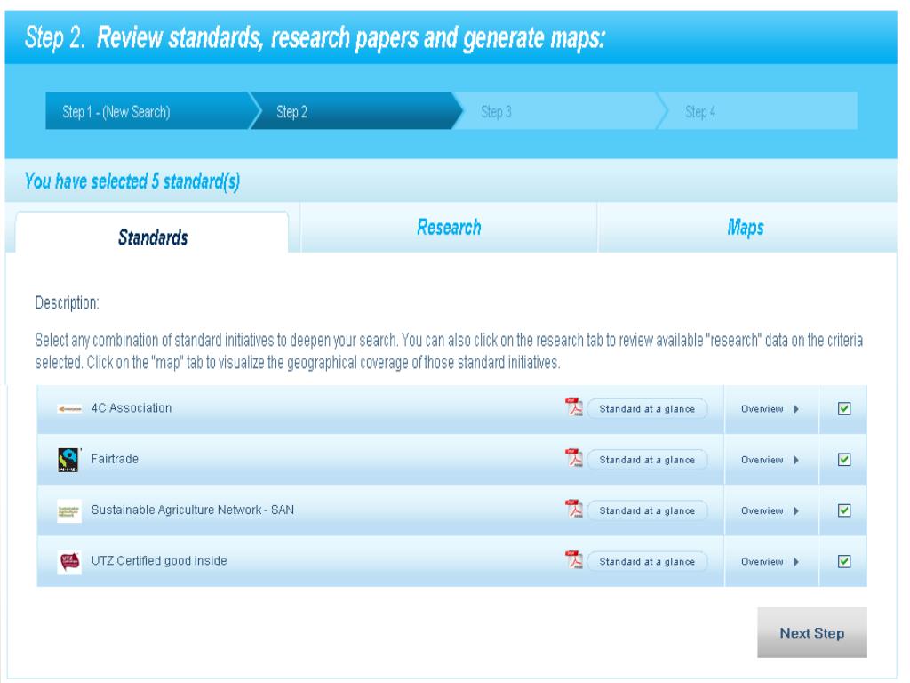Open the 4C Association PDF icon
This screenshot has height=683, width=910.
pos(573,407)
